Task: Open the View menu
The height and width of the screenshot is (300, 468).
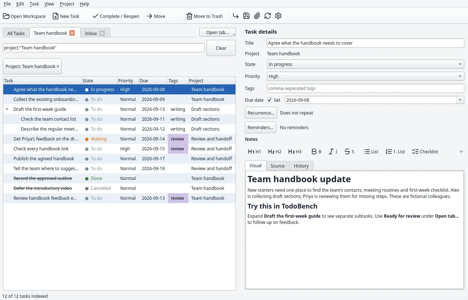Action: coord(49,4)
